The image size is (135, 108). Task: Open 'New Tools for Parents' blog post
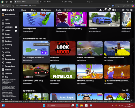point(9,88)
